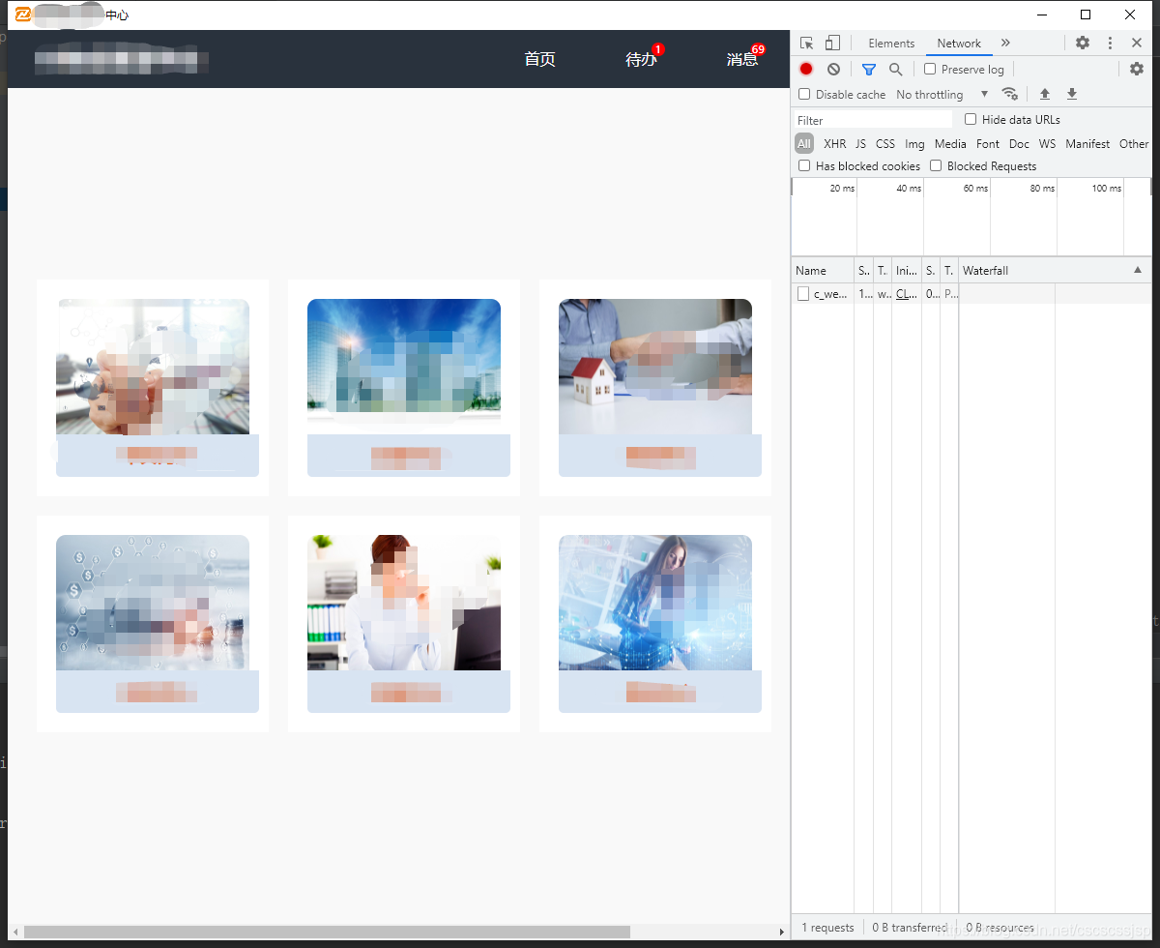Filter requests by Other
This screenshot has height=948, width=1160.
coord(1134,144)
